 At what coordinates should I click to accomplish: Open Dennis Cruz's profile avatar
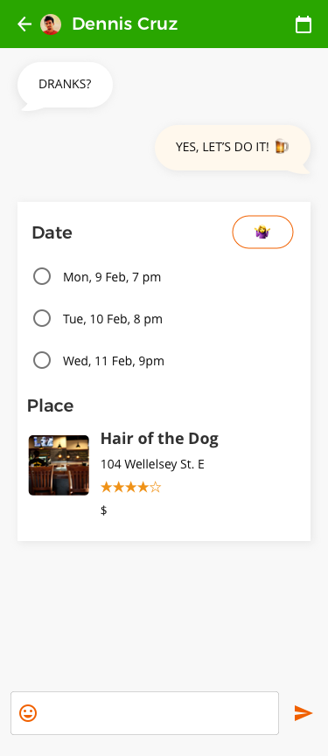tap(51, 24)
